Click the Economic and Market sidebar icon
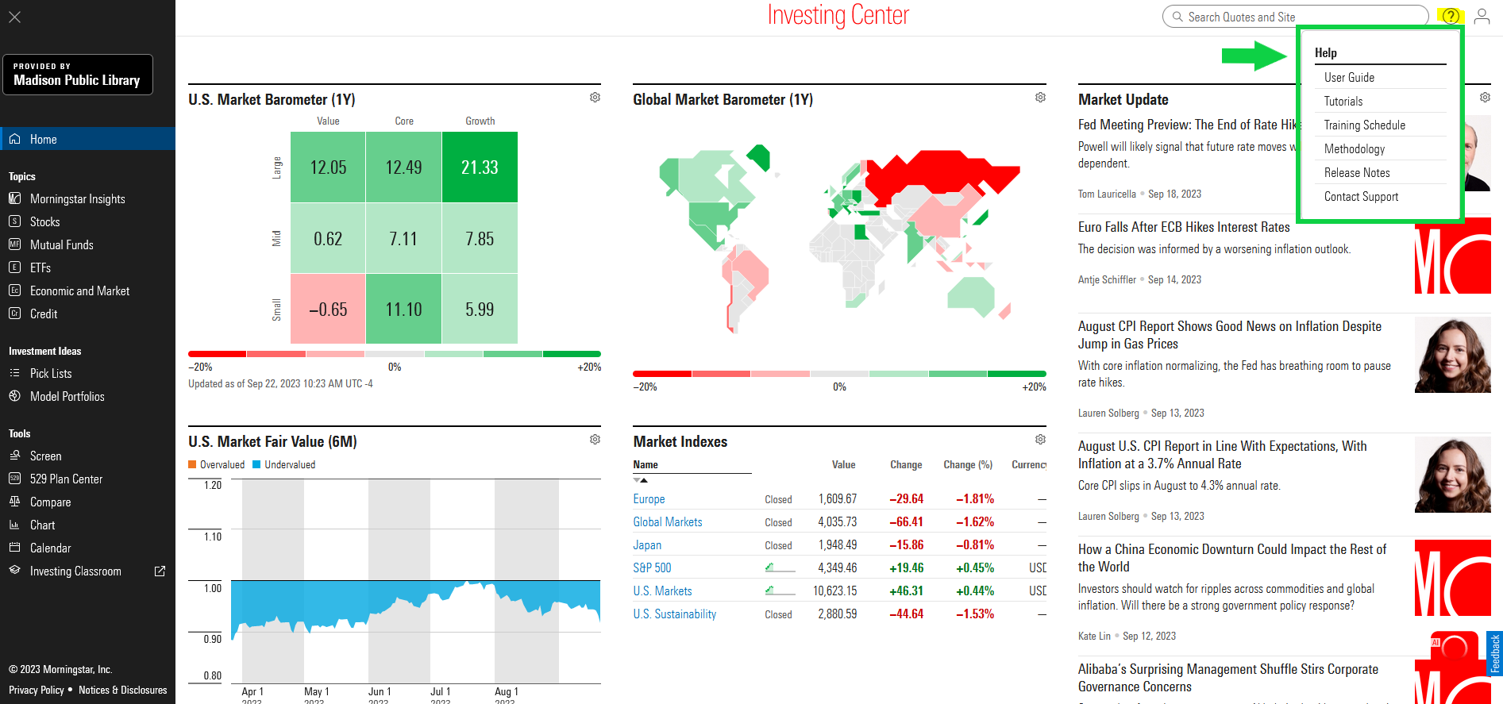The image size is (1503, 704). pyautogui.click(x=14, y=290)
